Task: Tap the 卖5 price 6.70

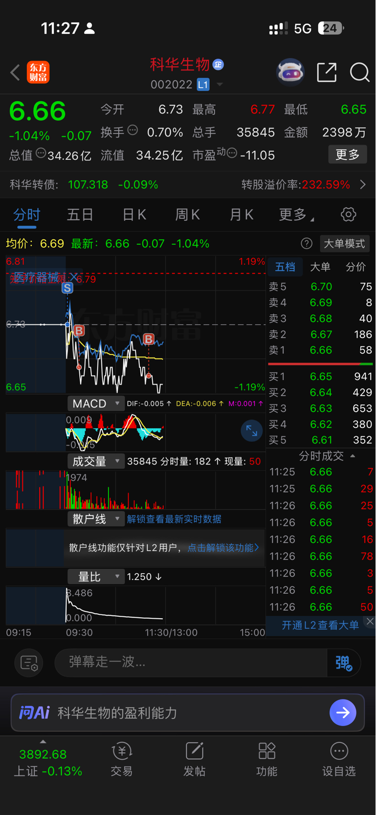Action: click(x=321, y=286)
